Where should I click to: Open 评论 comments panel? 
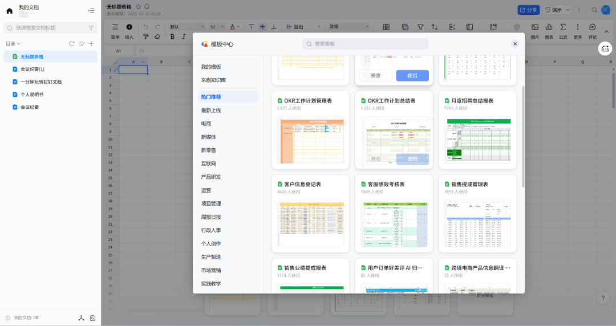(593, 31)
